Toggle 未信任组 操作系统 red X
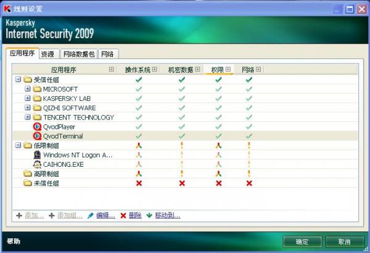This screenshot has width=370, height=253. pyautogui.click(x=139, y=183)
